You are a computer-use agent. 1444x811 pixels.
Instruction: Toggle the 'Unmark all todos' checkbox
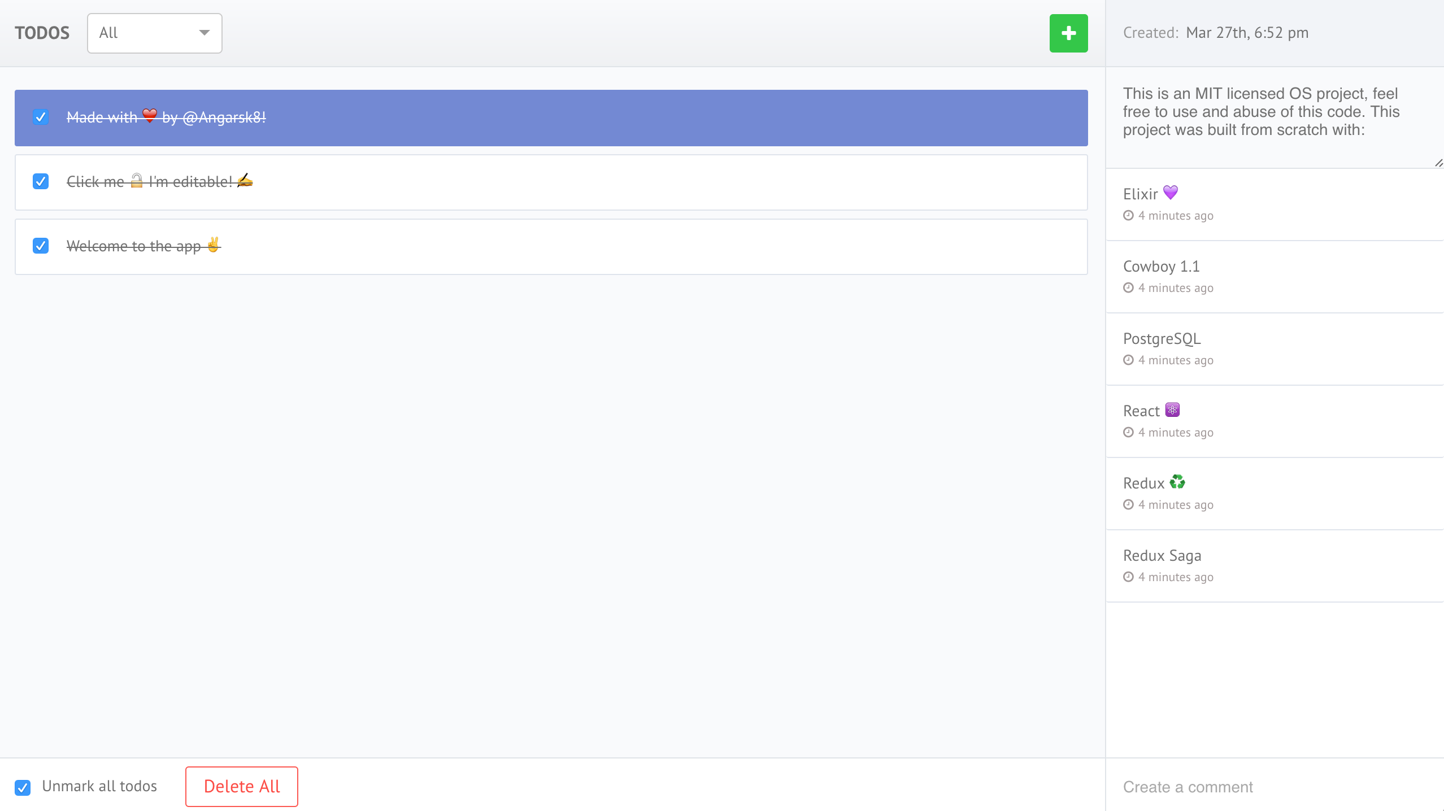pyautogui.click(x=22, y=786)
